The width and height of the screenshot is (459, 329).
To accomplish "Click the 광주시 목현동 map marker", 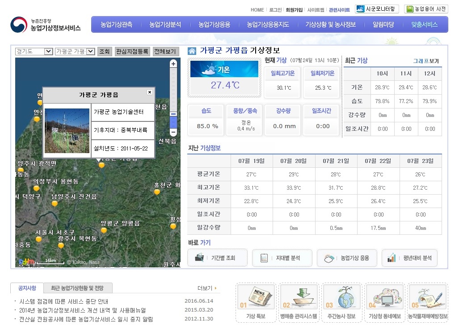I will [61, 246].
